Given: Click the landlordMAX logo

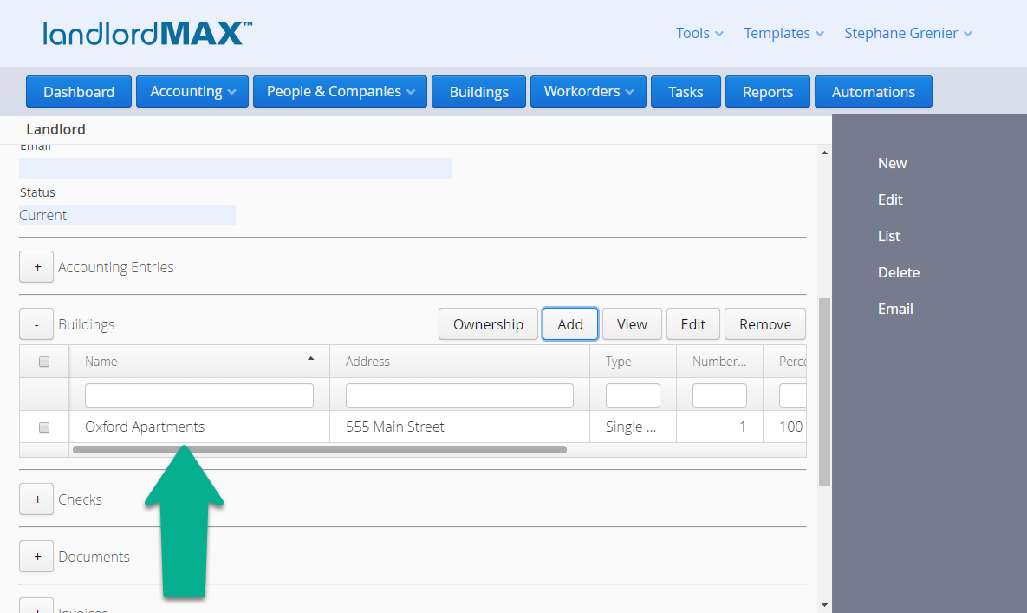Looking at the screenshot, I should (147, 34).
